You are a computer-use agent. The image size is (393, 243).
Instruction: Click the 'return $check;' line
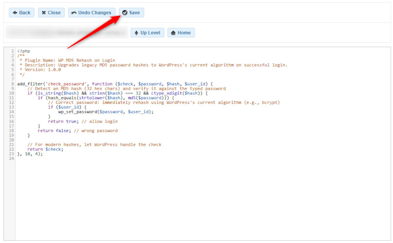coord(45,149)
